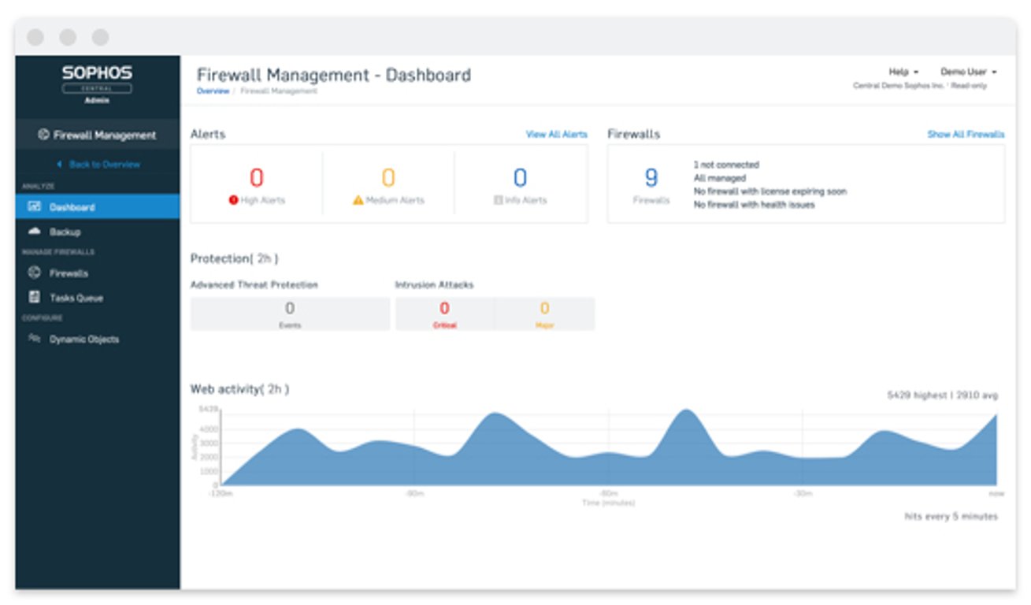This screenshot has height=605, width=1031.
Task: Click the Backup cloud icon
Action: 34,232
